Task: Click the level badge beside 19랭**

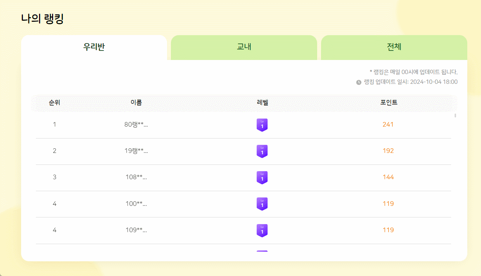Action: [262, 151]
